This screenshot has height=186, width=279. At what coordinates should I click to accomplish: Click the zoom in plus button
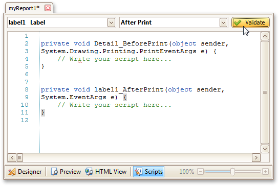(x=265, y=172)
